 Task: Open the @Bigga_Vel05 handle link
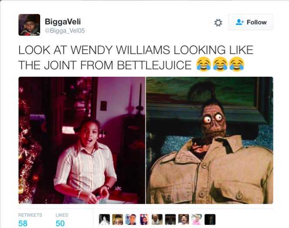coord(65,31)
